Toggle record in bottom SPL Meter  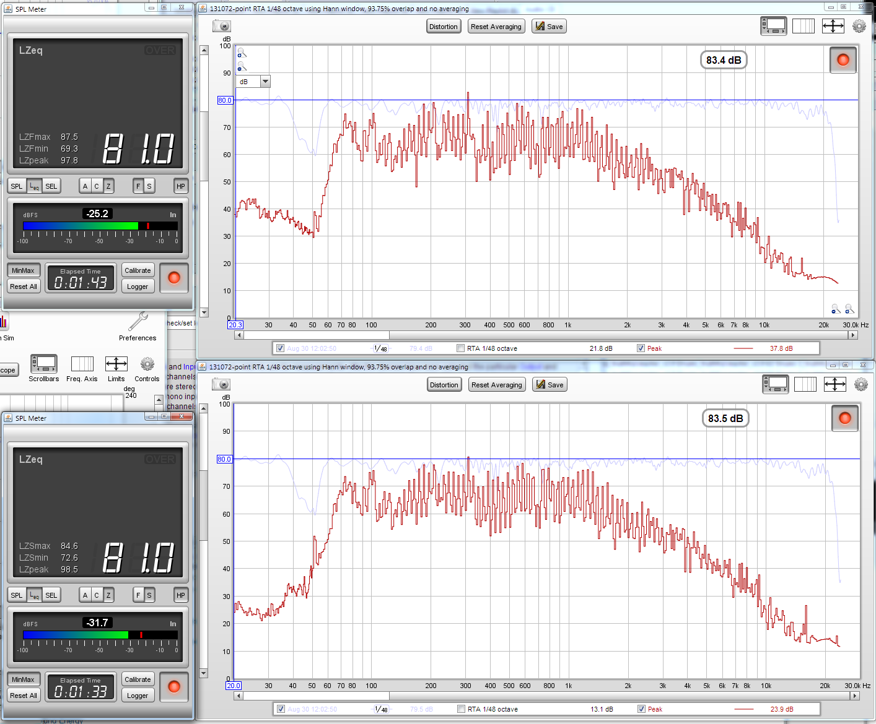(174, 687)
